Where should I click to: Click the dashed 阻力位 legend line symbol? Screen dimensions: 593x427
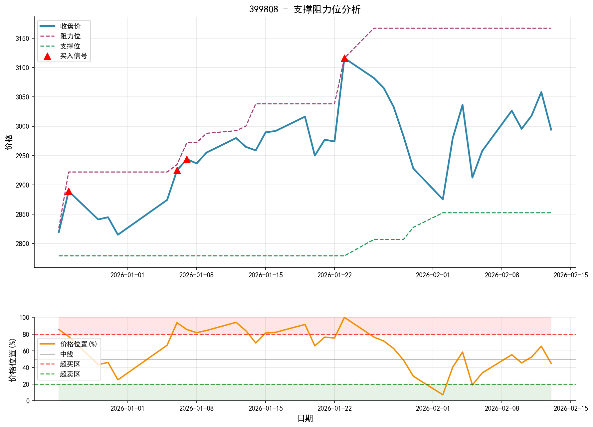(47, 36)
